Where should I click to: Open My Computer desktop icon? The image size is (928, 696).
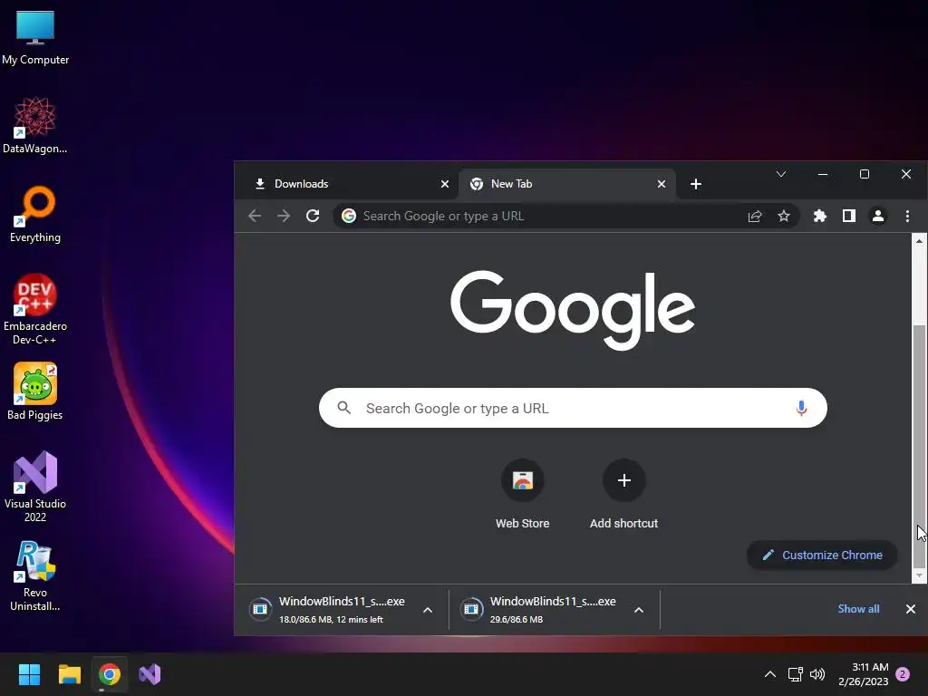35,38
